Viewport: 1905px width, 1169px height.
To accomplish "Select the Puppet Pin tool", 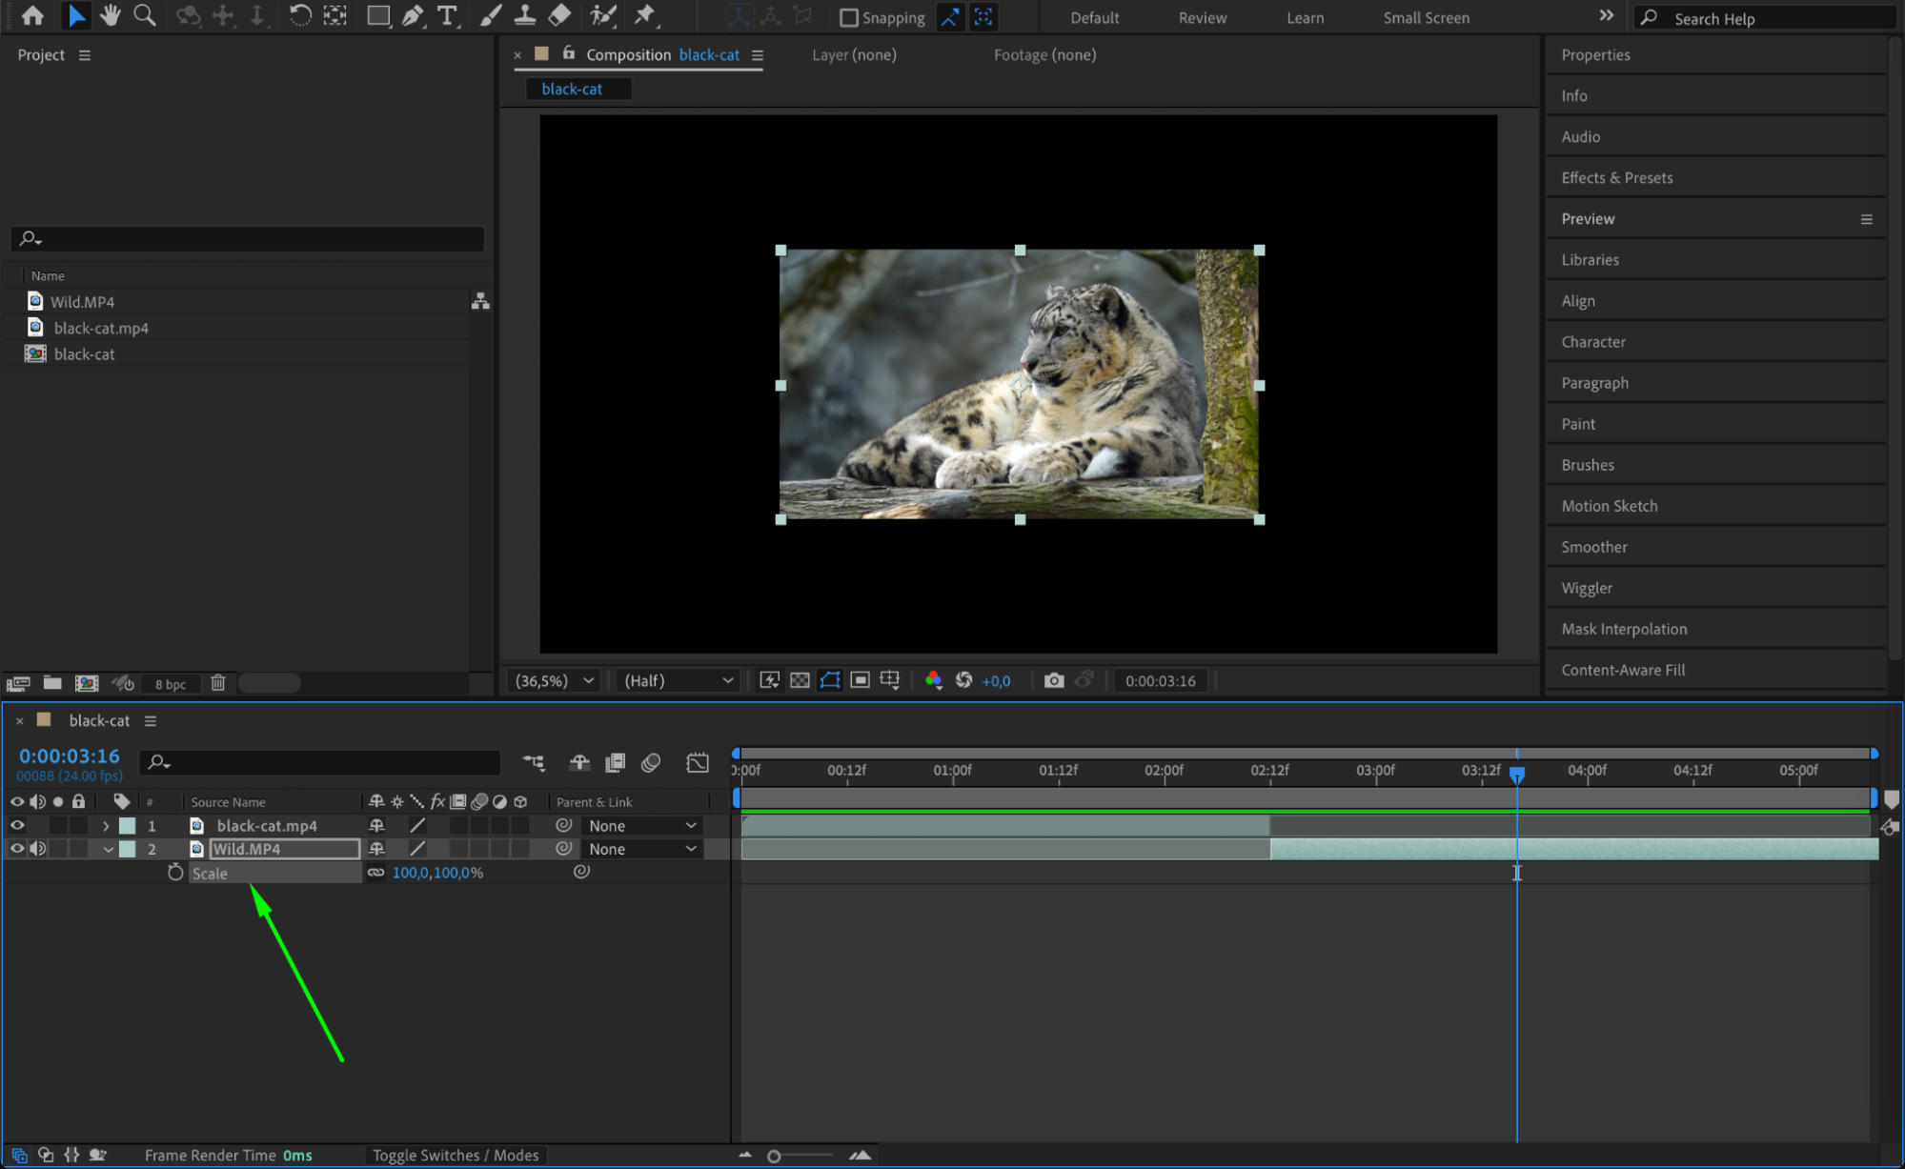I will point(645,15).
